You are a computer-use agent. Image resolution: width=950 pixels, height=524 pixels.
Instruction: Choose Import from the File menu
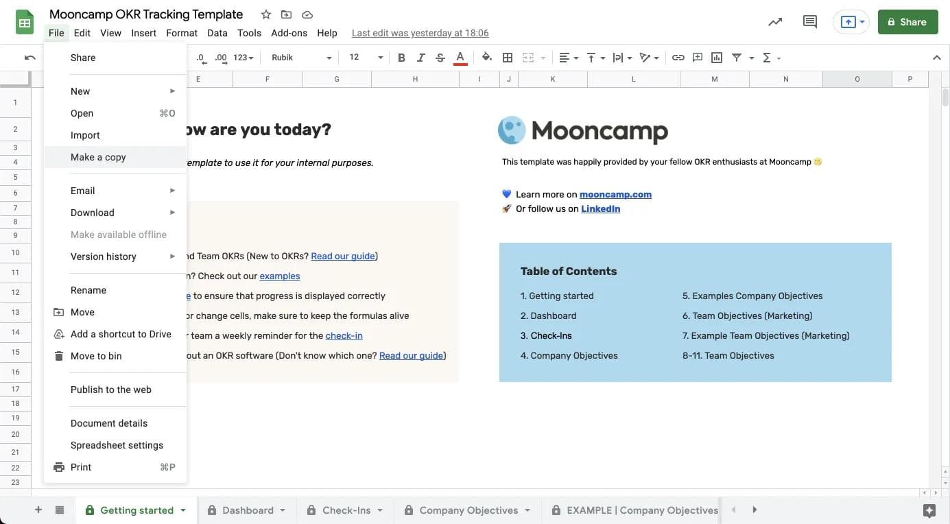click(x=115, y=135)
